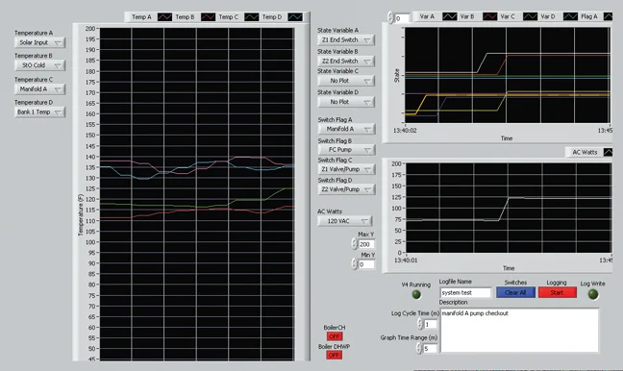This screenshot has height=371, width=623.
Task: Open Switch Flag A dropdown showing Manifold A
Action: coord(346,129)
